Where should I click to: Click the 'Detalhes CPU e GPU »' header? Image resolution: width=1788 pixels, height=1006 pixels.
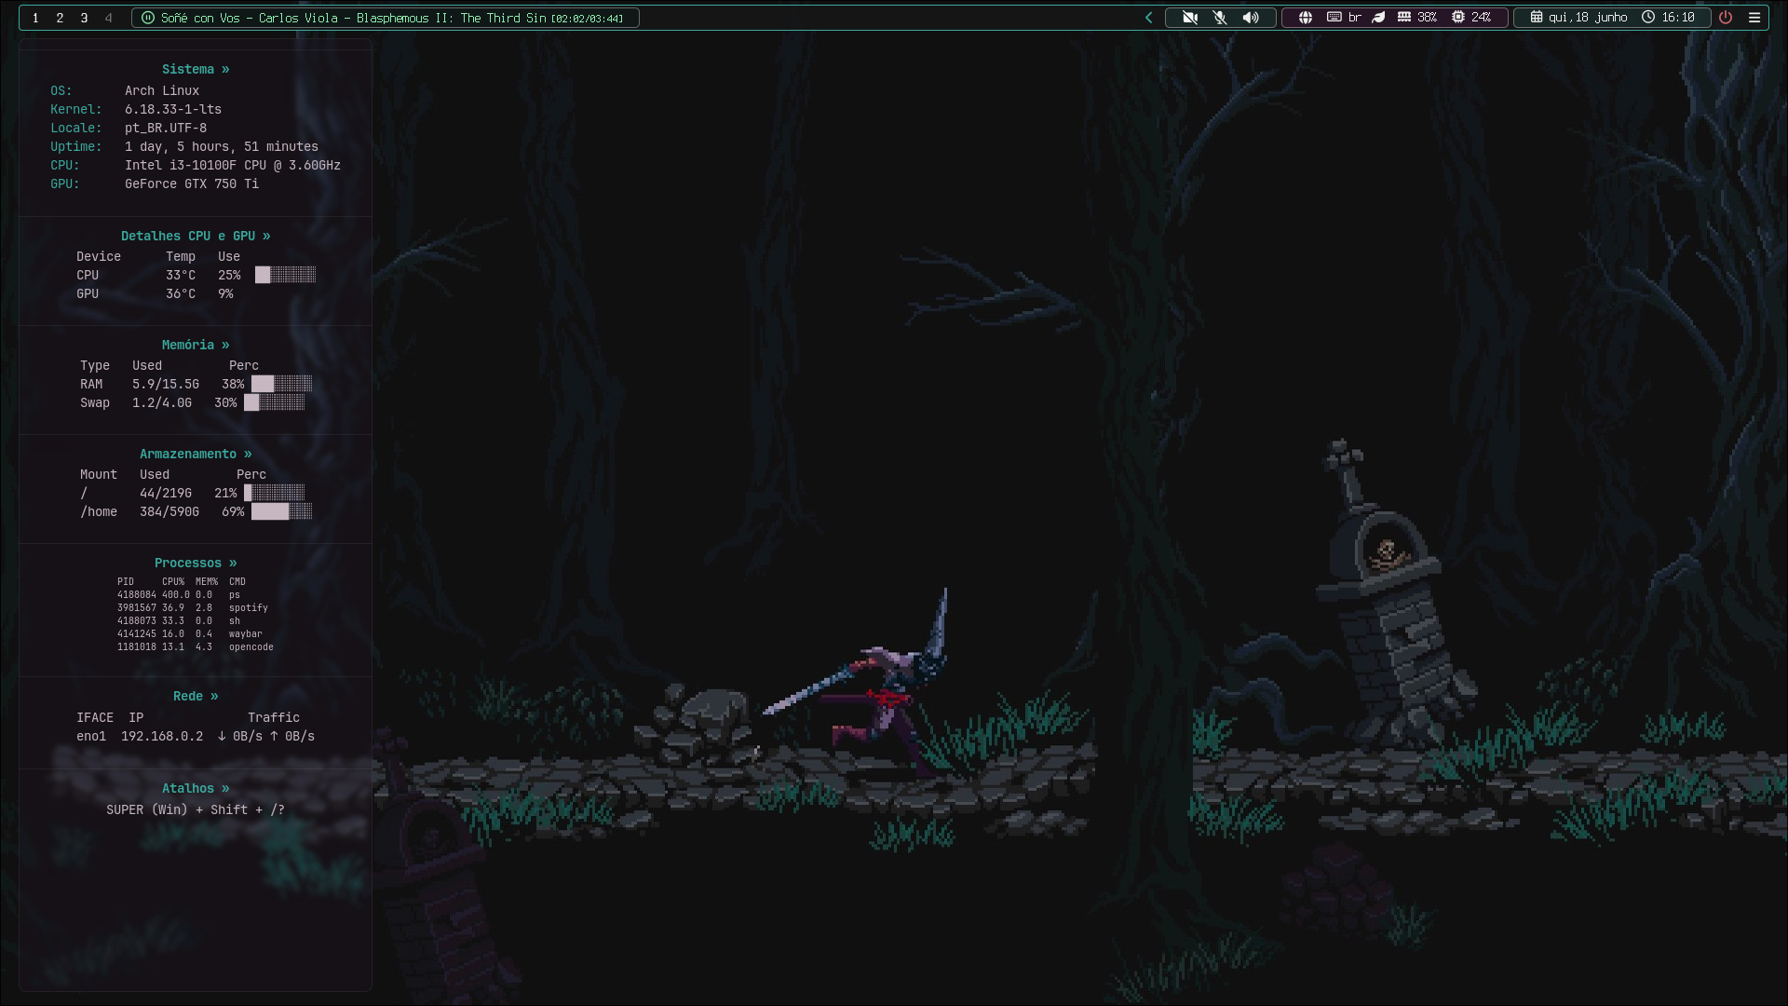point(196,236)
